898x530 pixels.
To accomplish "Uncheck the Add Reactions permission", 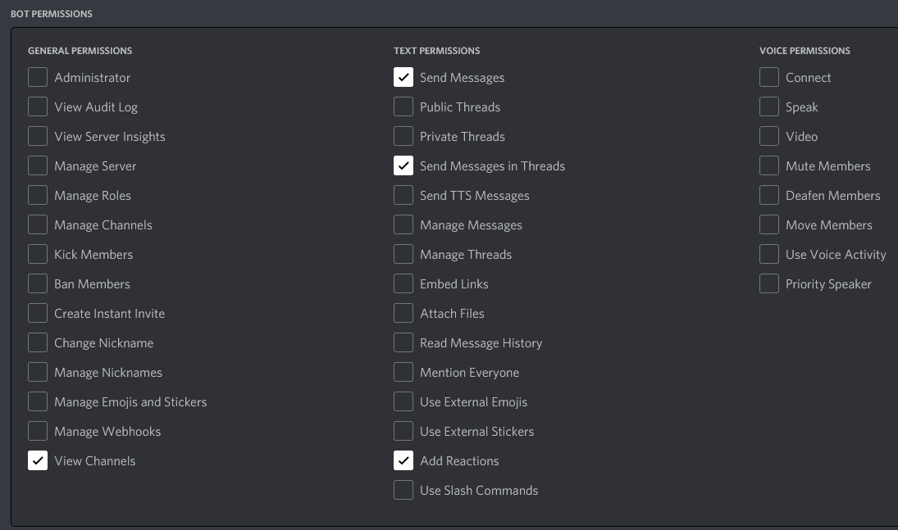I will pos(403,460).
